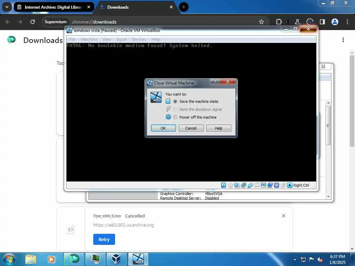Image resolution: width=355 pixels, height=266 pixels.
Task: Remove 7pe_x86_E.iso from the downloads list
Action: [284, 216]
